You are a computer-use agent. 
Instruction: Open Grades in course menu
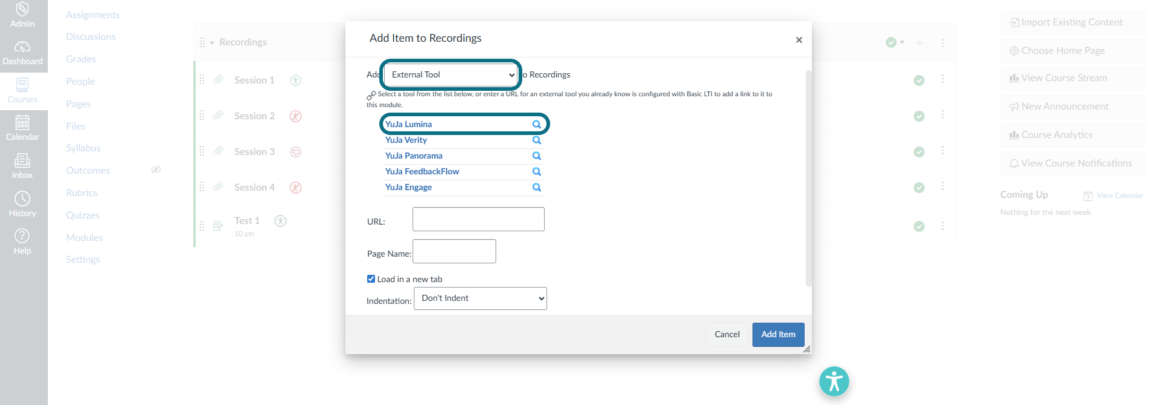81,59
